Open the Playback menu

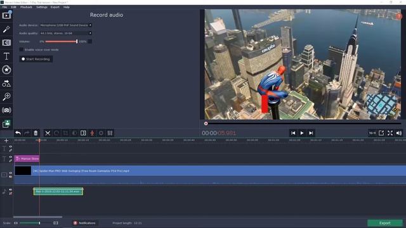coord(26,7)
